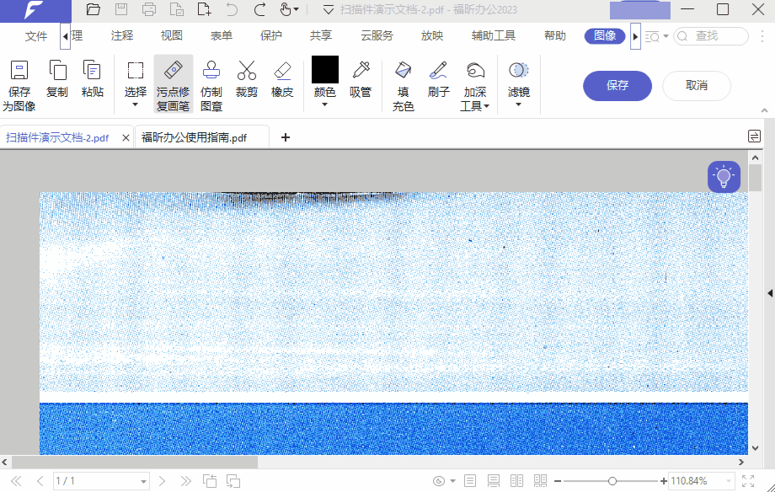Choose the 裁剪 crop scissors tool

pyautogui.click(x=247, y=78)
